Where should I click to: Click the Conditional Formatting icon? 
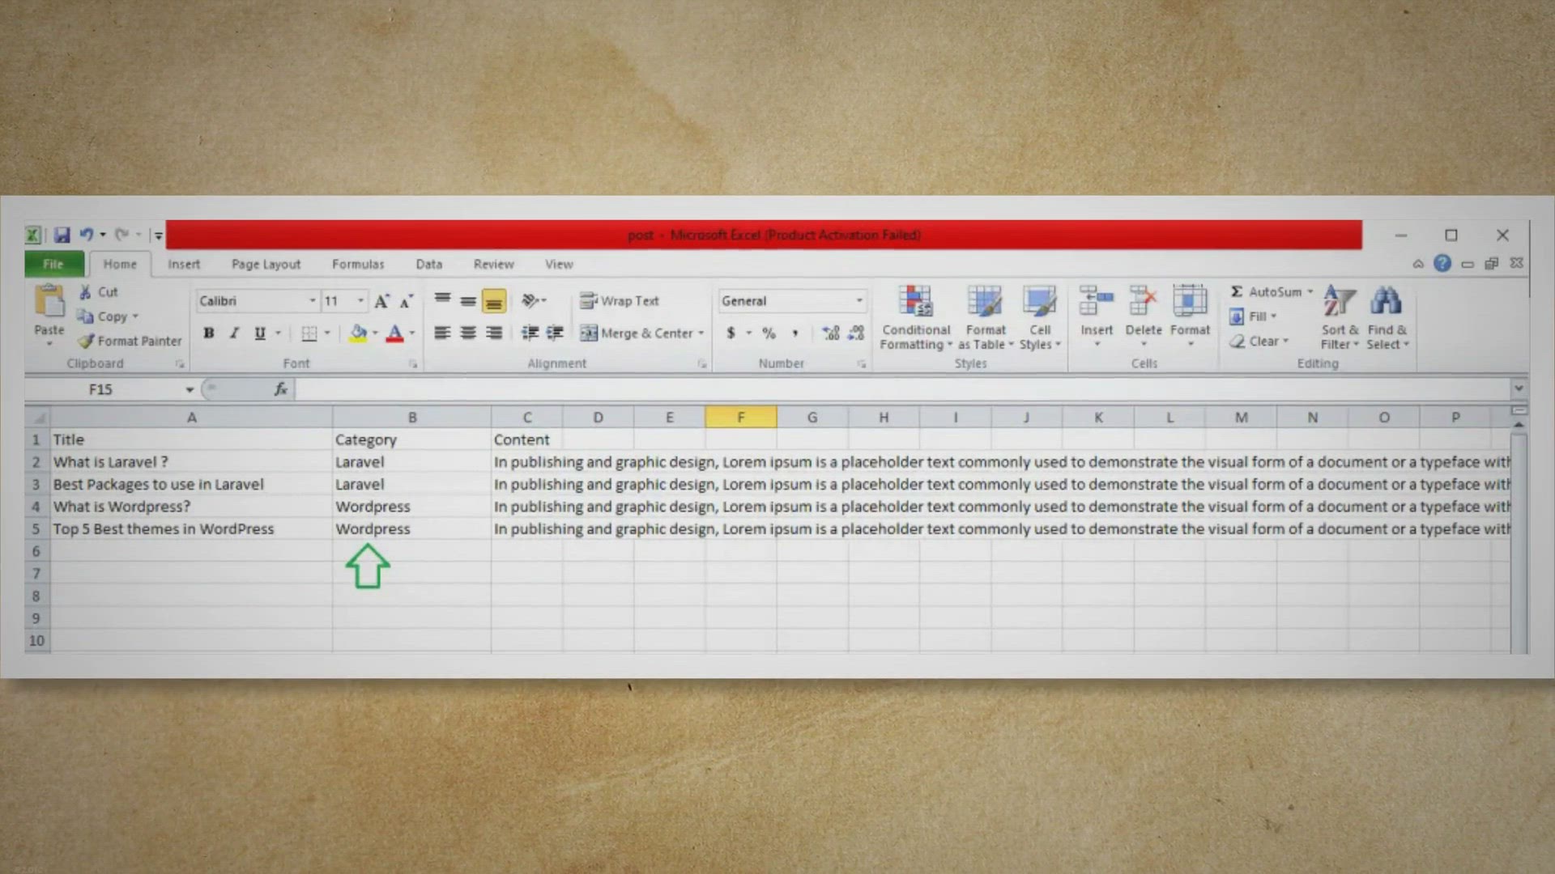pos(915,303)
